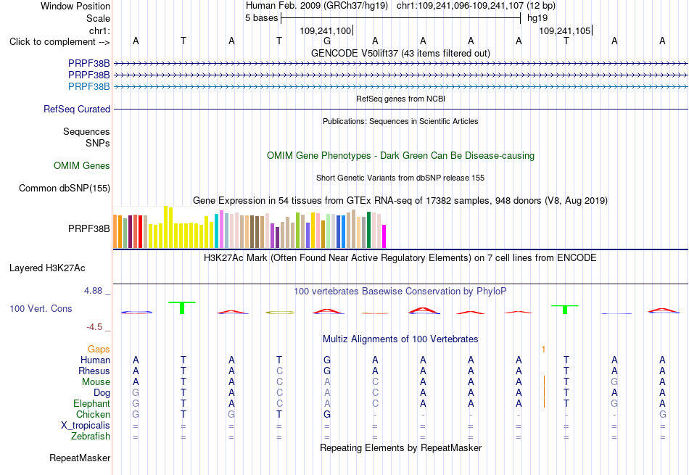The width and height of the screenshot is (689, 475).
Task: Click the PRPF38B label beside GTEx bar chart
Action: 88,228
